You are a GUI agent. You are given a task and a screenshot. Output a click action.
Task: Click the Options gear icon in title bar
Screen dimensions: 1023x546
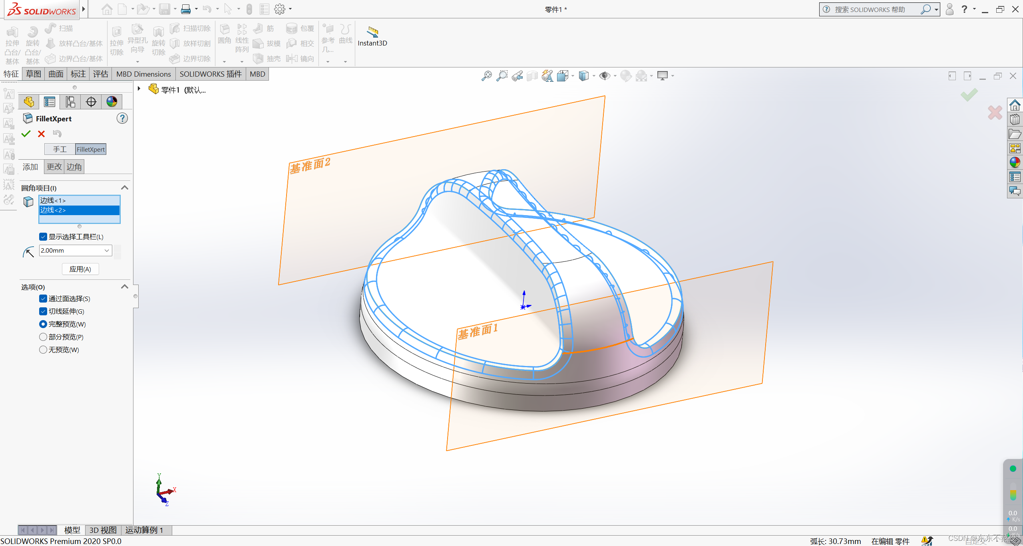click(x=280, y=9)
